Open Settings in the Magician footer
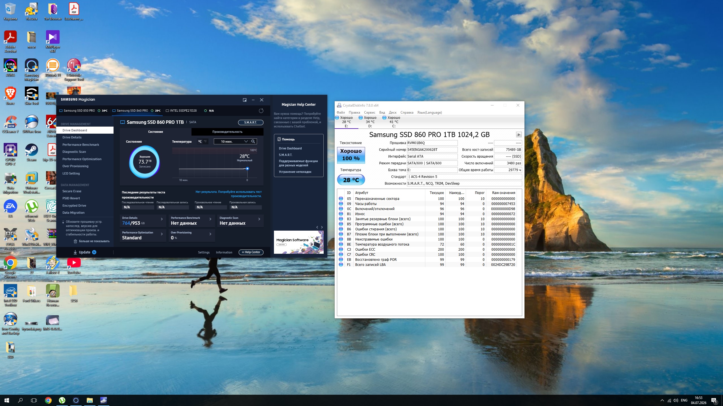 204,253
